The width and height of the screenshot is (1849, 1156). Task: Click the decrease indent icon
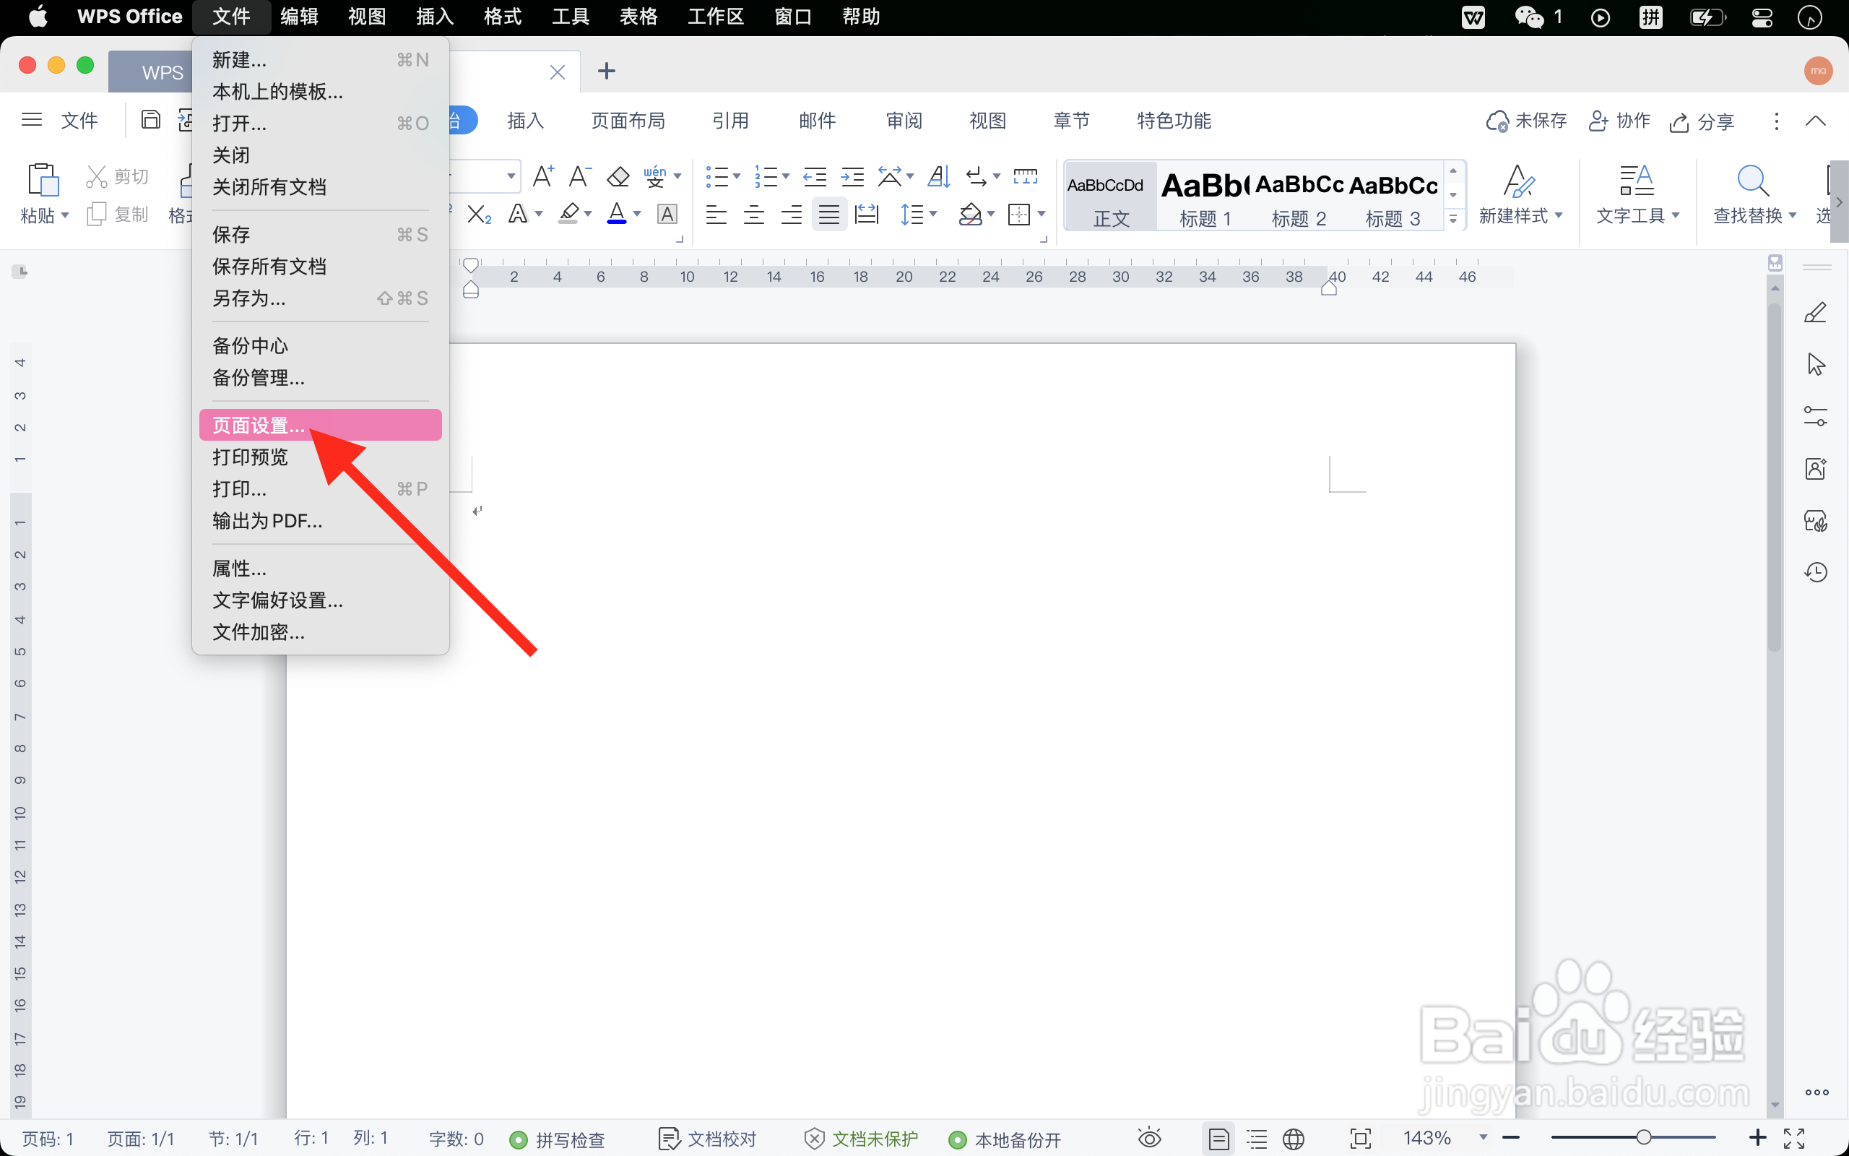[815, 176]
